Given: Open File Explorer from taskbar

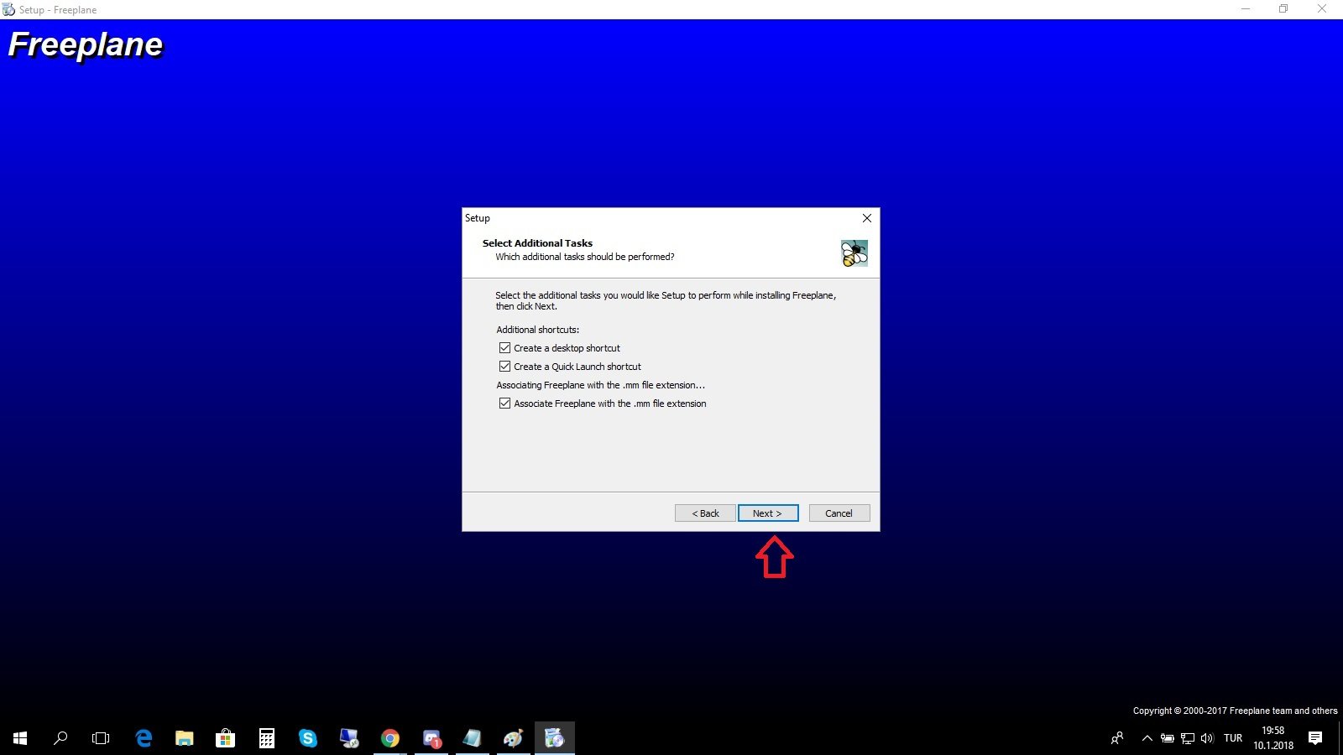Looking at the screenshot, I should point(185,738).
